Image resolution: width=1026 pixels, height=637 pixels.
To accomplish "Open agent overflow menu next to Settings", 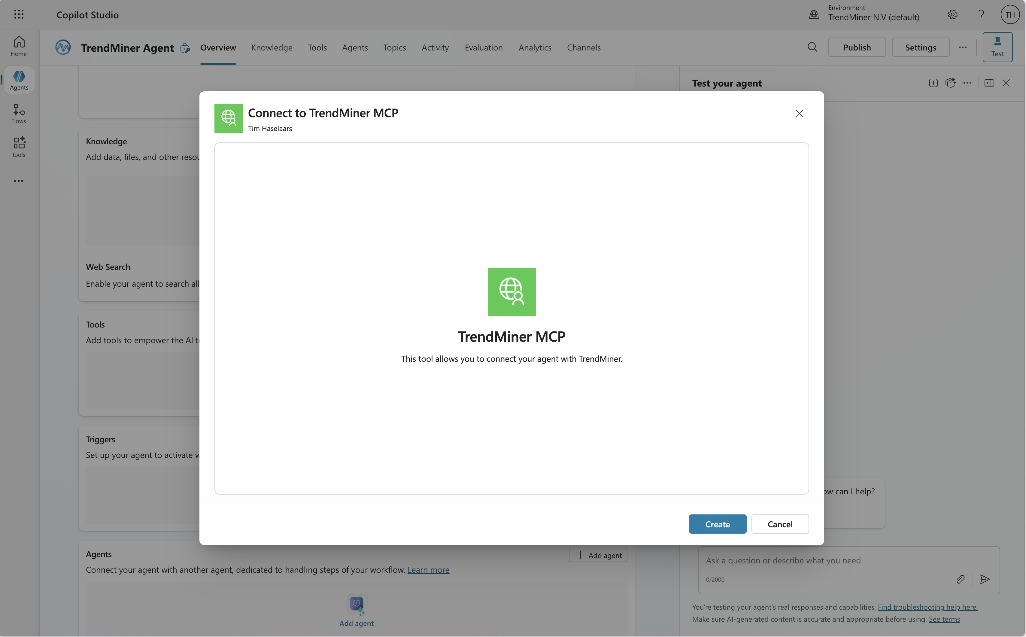I will tap(962, 47).
